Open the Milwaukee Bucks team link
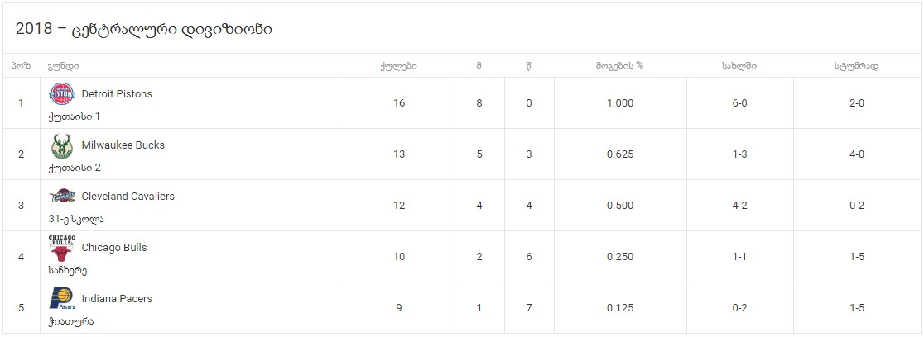The height and width of the screenshot is (337, 924). (x=123, y=145)
